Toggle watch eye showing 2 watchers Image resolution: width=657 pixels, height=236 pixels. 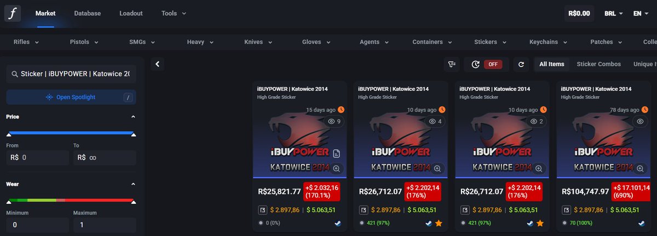[536, 121]
